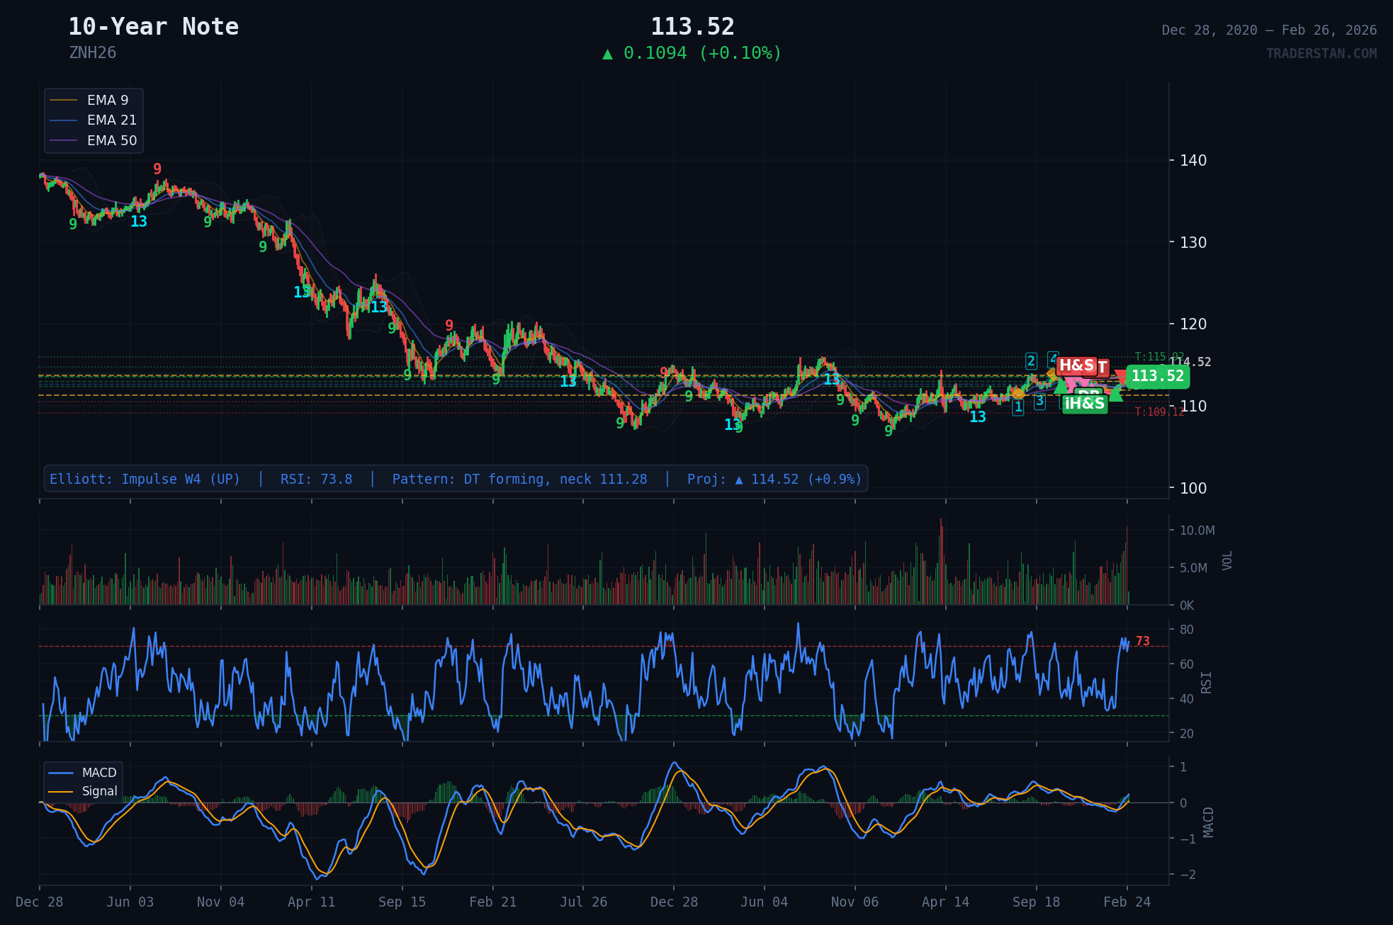Click the red H&S pattern badge
The width and height of the screenshot is (1393, 925).
tap(1076, 365)
